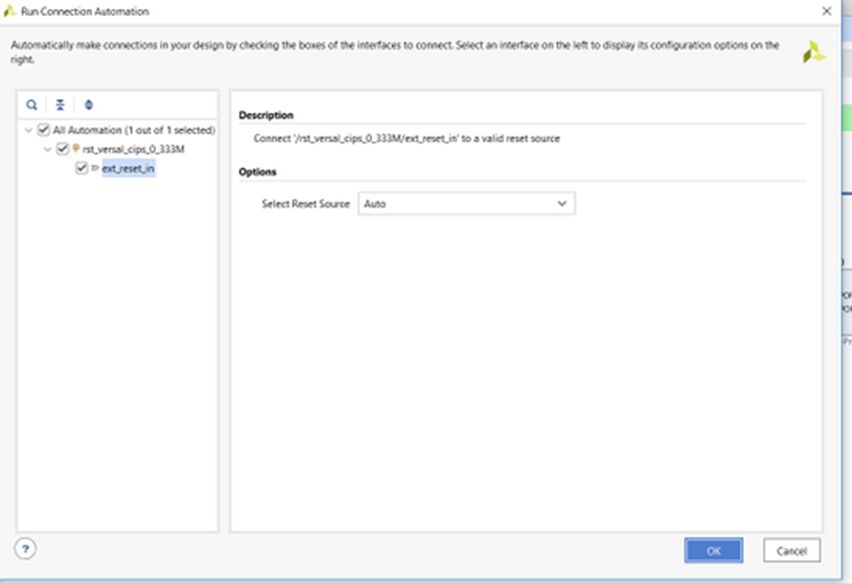Uncheck the rst_versal_cips_0_333M checkbox
The width and height of the screenshot is (852, 584).
pyautogui.click(x=63, y=149)
